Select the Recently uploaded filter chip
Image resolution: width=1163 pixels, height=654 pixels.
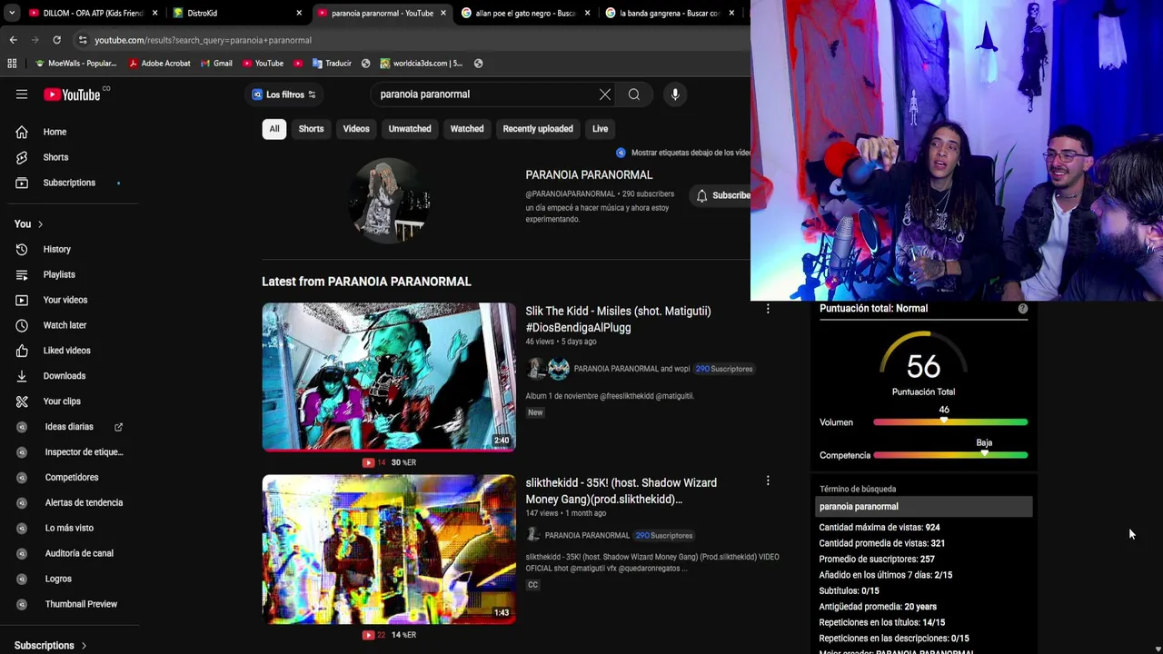click(538, 129)
